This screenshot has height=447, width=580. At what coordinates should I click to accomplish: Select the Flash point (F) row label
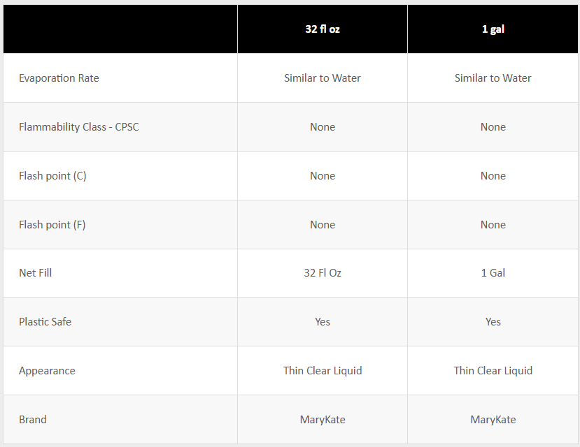52,225
